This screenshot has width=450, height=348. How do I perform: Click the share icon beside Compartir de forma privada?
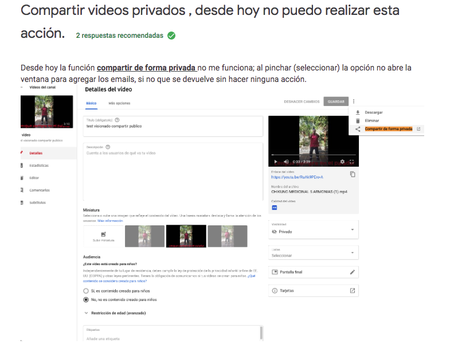point(358,129)
